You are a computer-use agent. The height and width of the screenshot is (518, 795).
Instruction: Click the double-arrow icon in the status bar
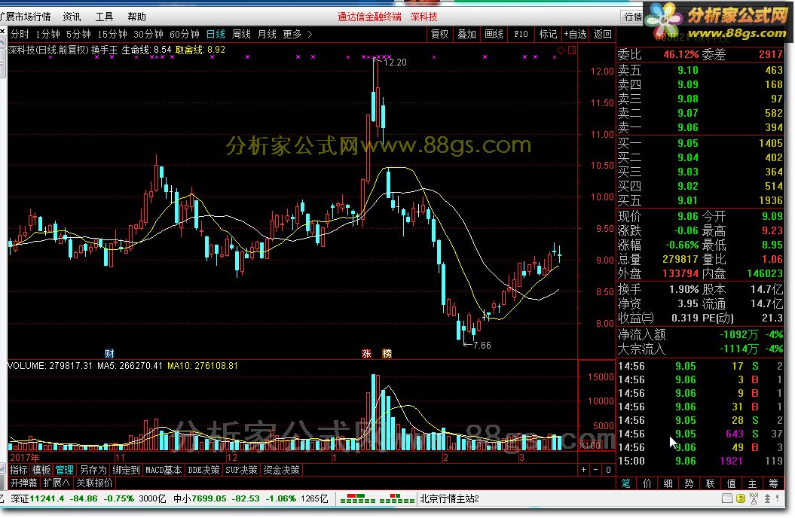tap(768, 498)
